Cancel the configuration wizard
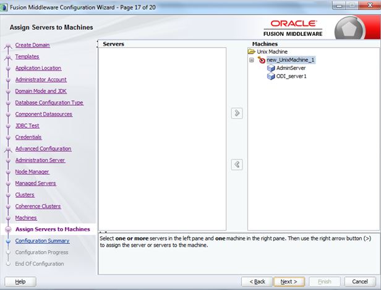 coord(360,282)
